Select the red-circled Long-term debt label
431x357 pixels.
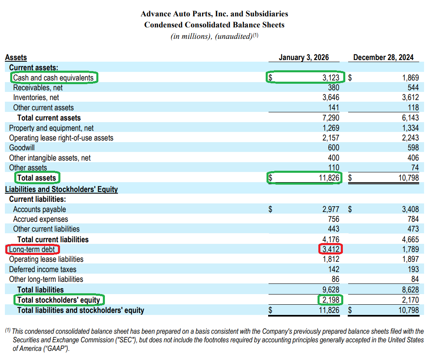point(32,250)
